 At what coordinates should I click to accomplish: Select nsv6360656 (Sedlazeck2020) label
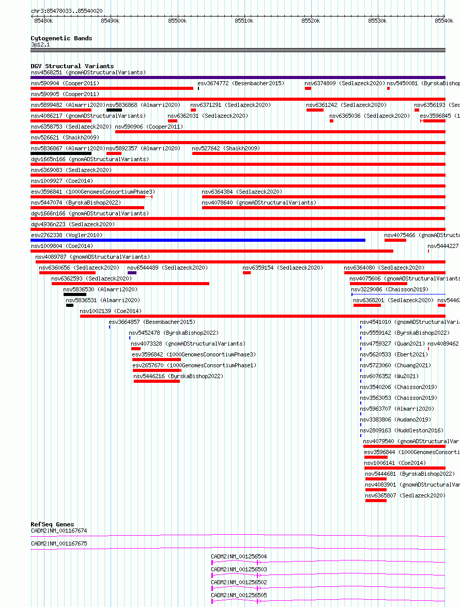(79, 268)
